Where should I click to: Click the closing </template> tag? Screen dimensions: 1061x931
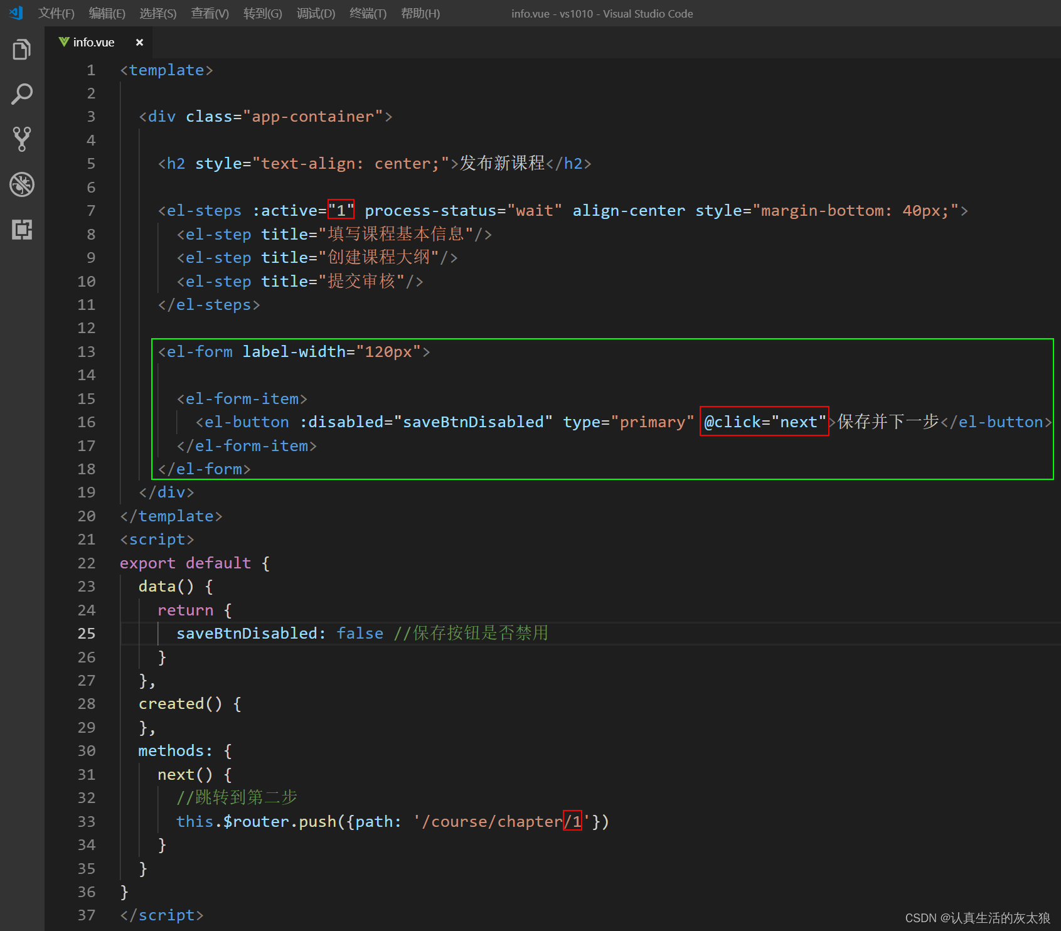click(x=171, y=516)
